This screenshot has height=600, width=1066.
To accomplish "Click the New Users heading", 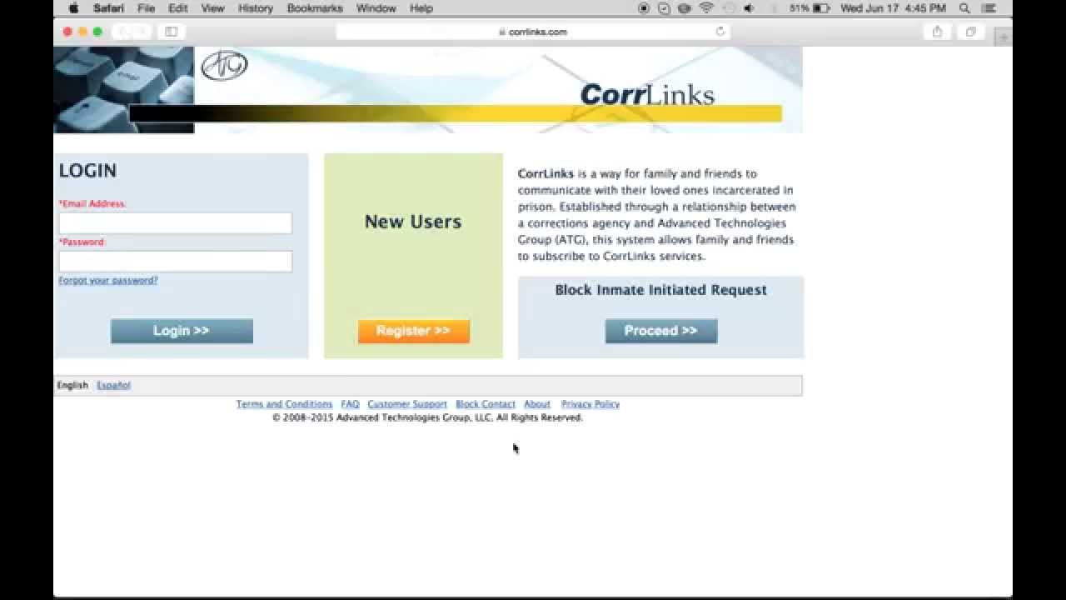I will [x=413, y=222].
